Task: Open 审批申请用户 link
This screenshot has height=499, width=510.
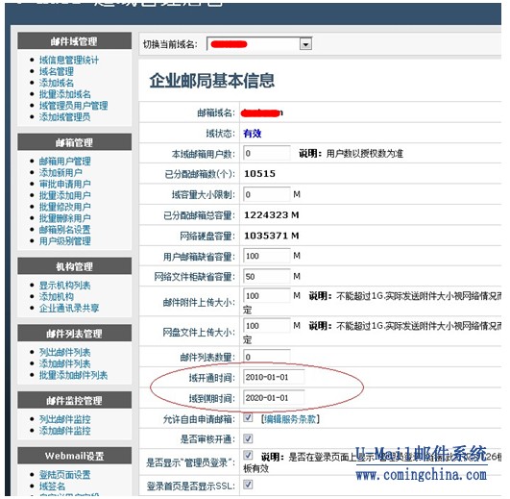Action: coord(64,184)
